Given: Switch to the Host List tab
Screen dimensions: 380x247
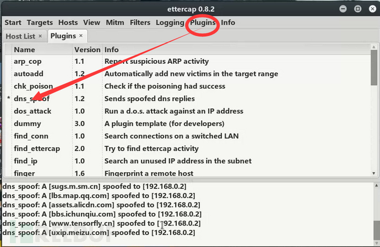Looking at the screenshot, I should point(20,36).
